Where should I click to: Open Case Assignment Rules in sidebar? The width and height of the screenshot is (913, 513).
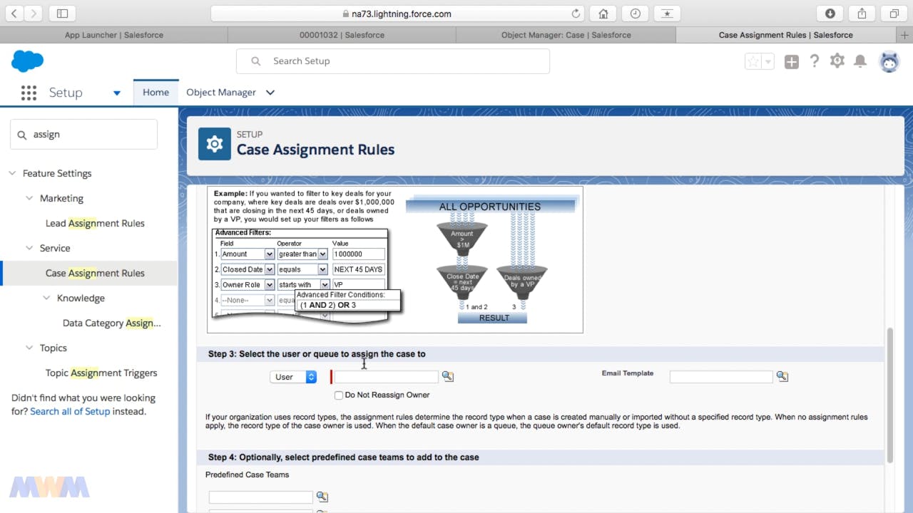pos(95,273)
